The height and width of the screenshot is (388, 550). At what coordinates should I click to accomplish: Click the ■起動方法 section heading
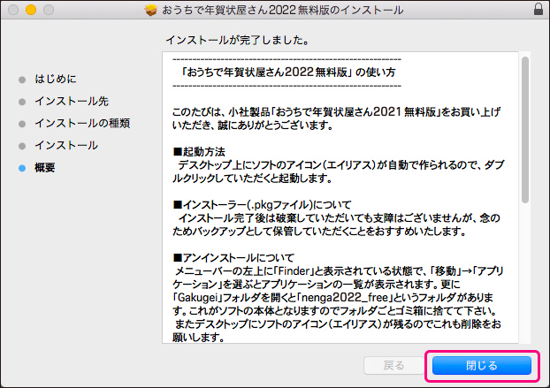(x=199, y=152)
